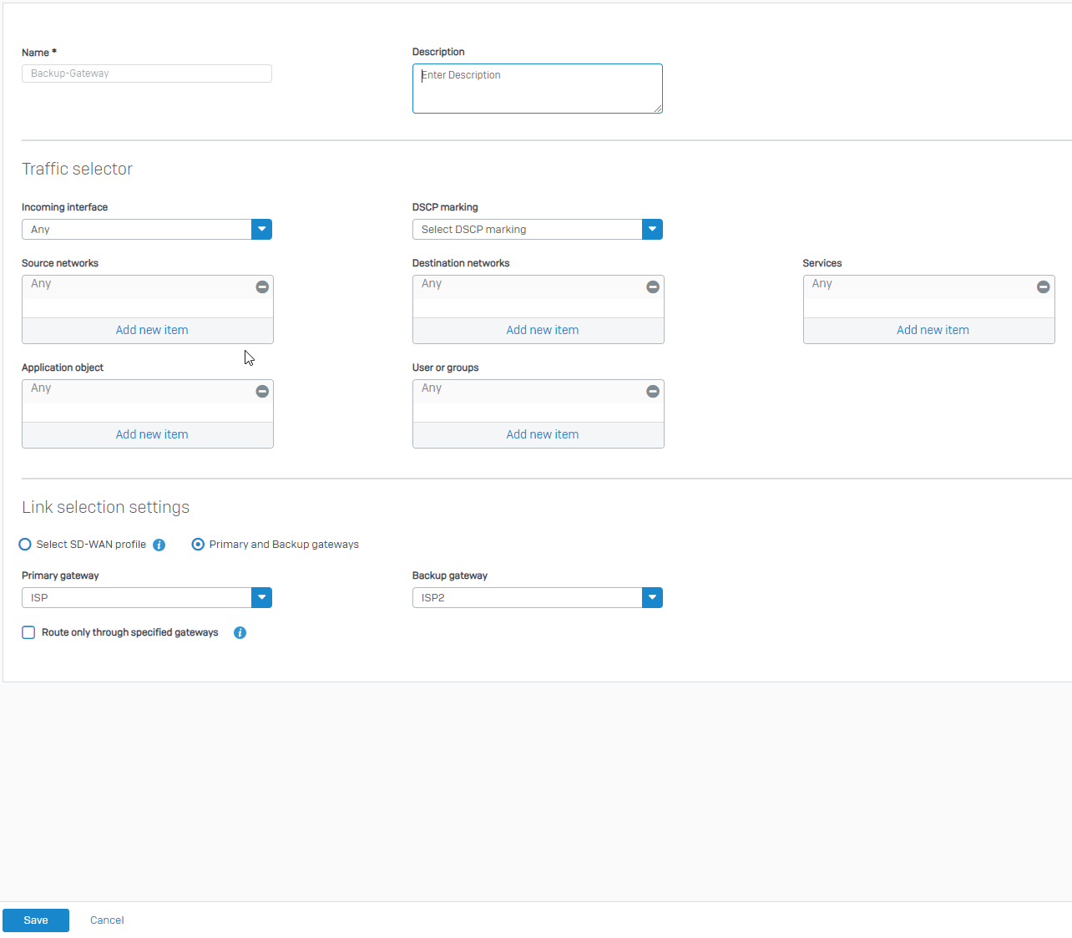Image resolution: width=1072 pixels, height=938 pixels.
Task: Enable Route only through specified gateways checkbox
Action: 28,632
